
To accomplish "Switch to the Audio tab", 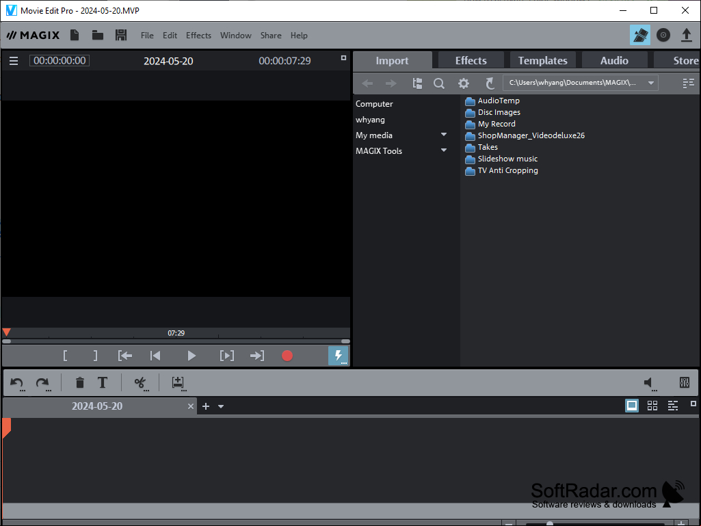I will (x=614, y=60).
